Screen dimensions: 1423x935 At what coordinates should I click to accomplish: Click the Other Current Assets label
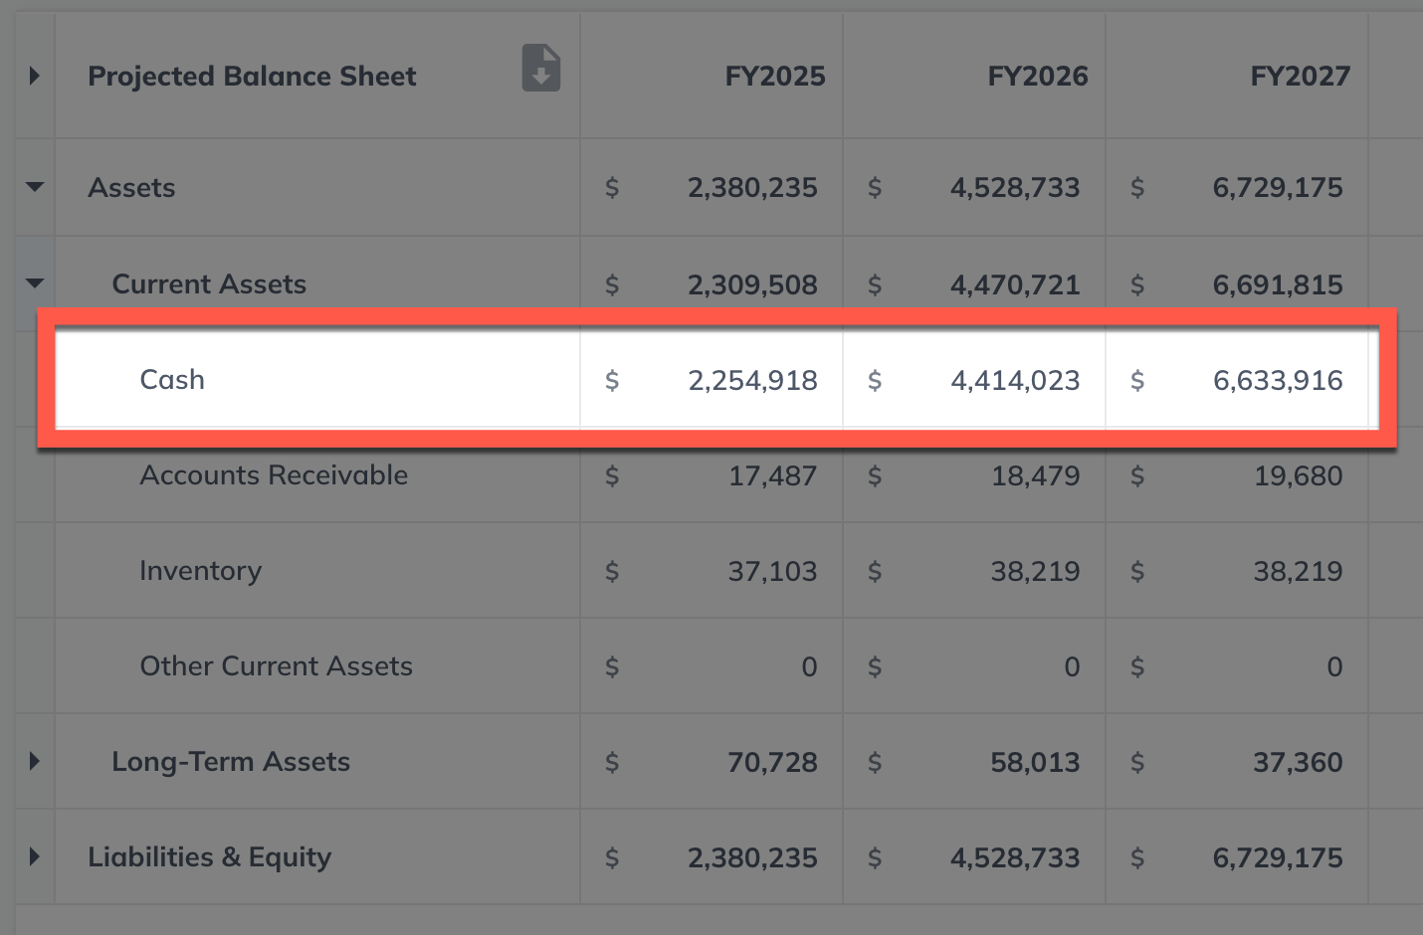[x=276, y=666]
